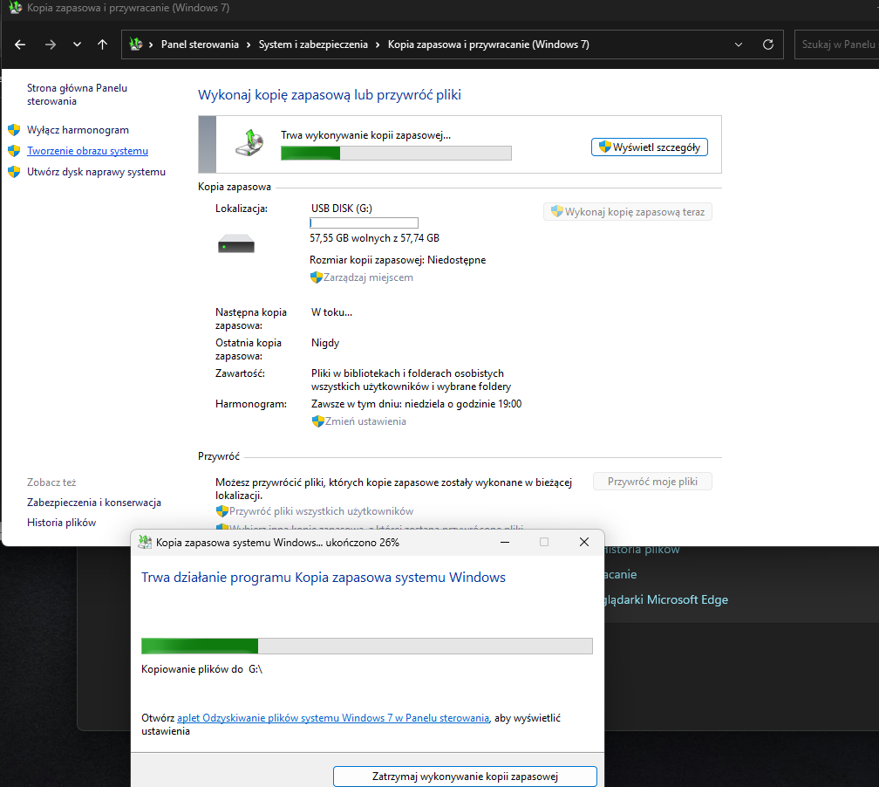Screen dimensions: 879x787
Task: Select Panel sterowania breadcrumb item
Action: coord(200,44)
